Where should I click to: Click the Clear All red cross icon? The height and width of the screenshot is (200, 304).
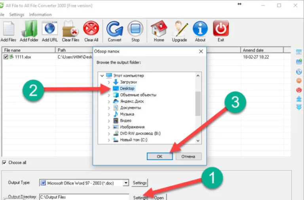91,29
